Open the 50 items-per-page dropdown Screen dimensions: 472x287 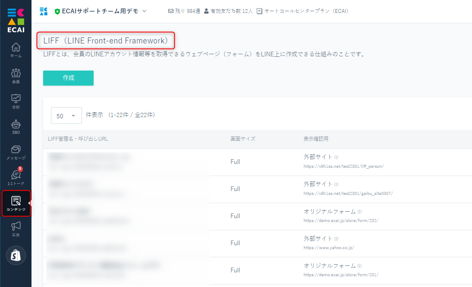66,116
